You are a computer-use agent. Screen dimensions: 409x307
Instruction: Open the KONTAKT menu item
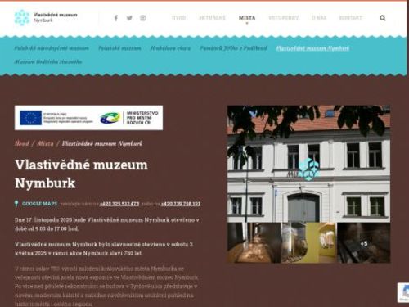351,18
